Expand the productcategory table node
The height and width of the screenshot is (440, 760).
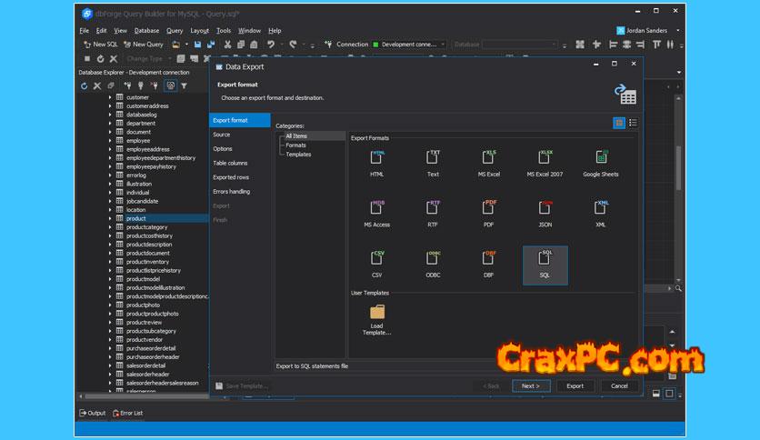coord(110,227)
